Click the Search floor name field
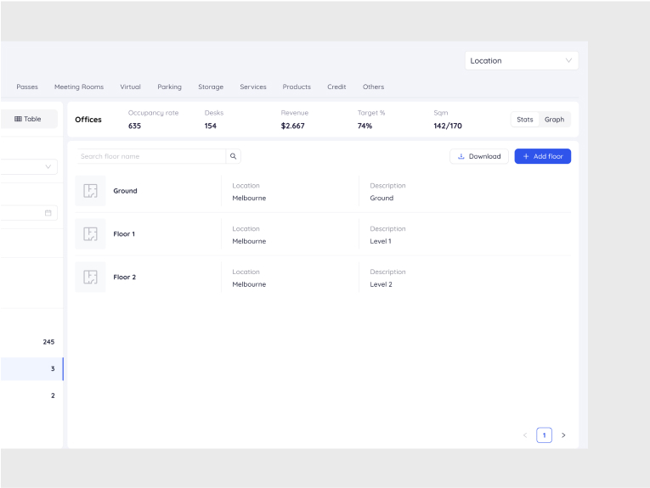 (x=150, y=156)
